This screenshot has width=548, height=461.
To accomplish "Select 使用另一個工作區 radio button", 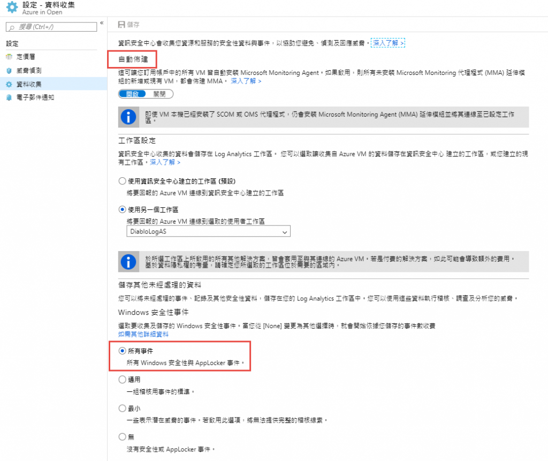I will click(122, 209).
